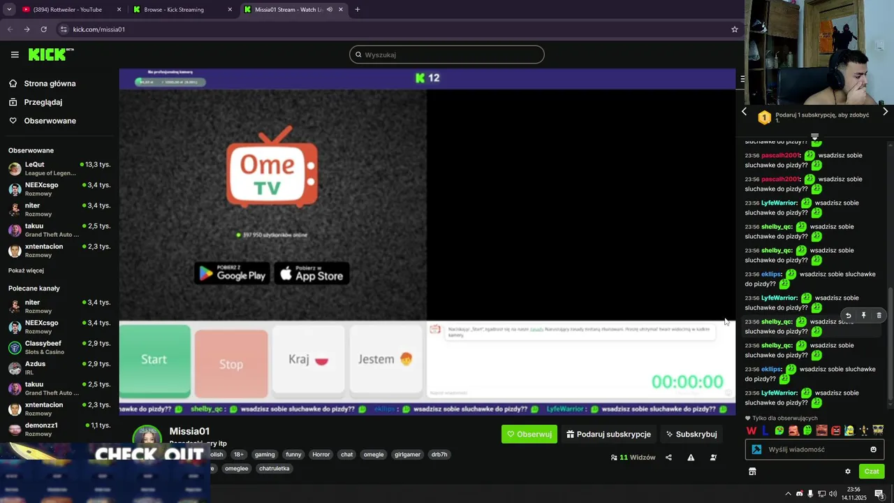Image resolution: width=894 pixels, height=503 pixels.
Task: Open chat settings gear icon
Action: coord(848,472)
